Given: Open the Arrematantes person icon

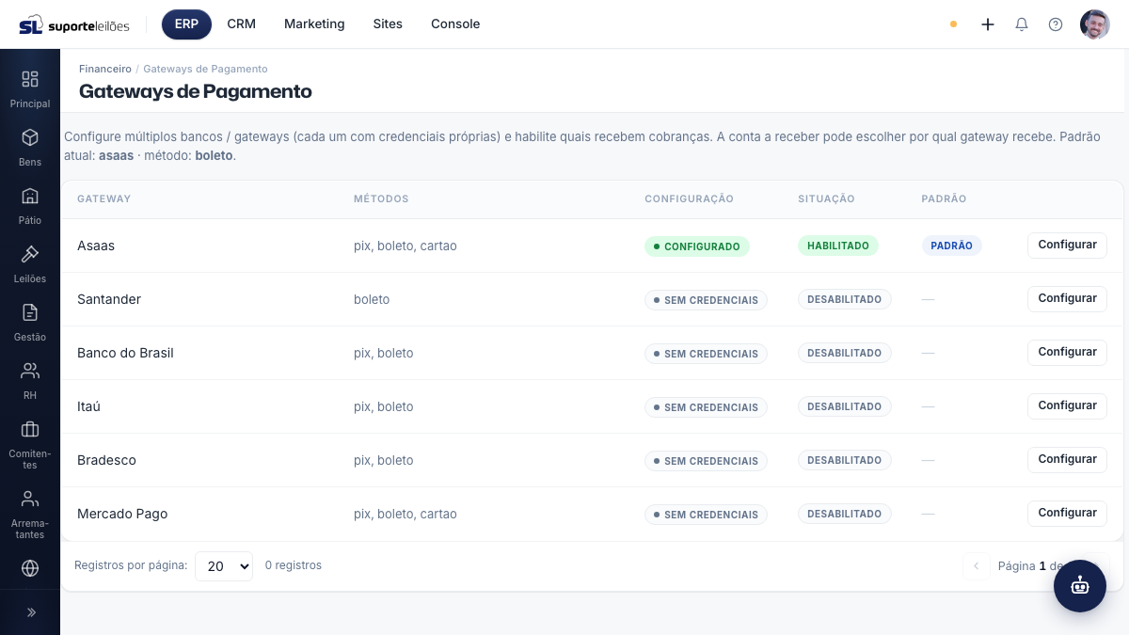Looking at the screenshot, I should [30, 499].
